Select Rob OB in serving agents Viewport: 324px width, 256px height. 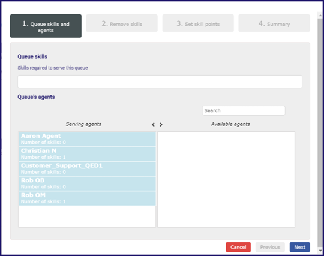coord(87,183)
